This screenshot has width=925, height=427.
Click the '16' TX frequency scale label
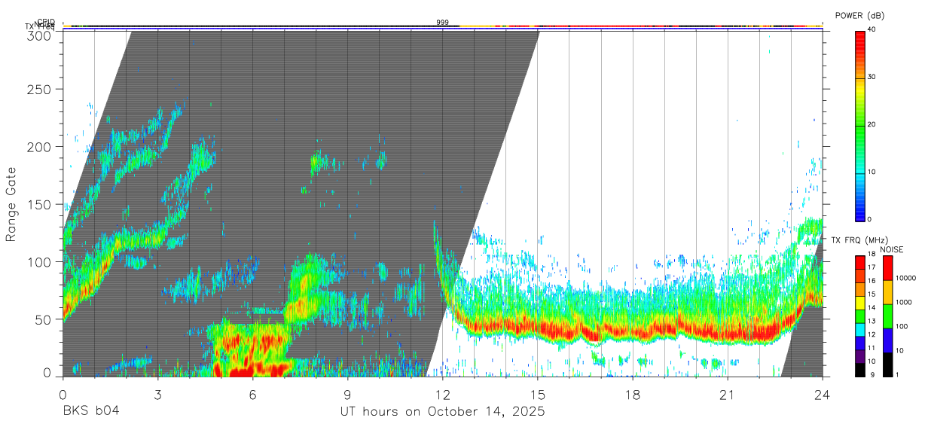tap(872, 280)
